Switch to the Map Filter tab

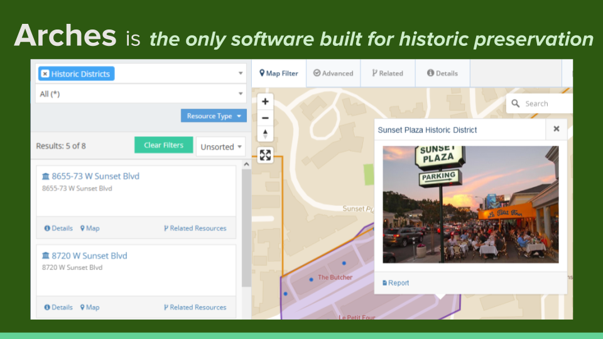(x=279, y=73)
